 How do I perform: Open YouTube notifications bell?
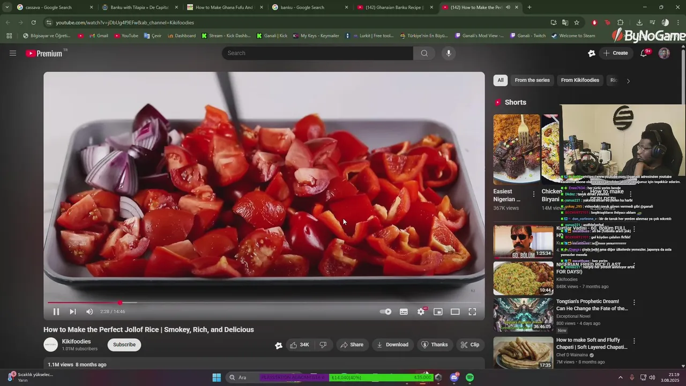coord(644,53)
